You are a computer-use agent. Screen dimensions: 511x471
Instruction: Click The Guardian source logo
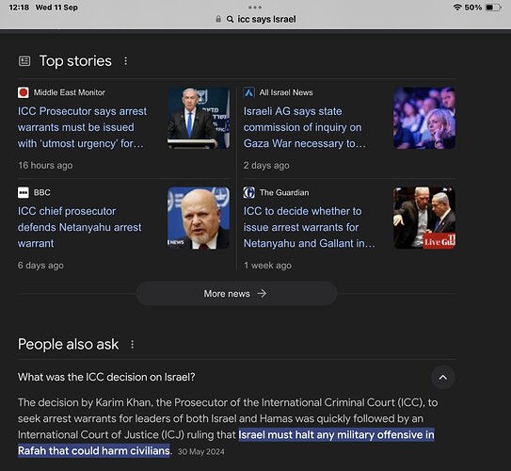pos(249,192)
